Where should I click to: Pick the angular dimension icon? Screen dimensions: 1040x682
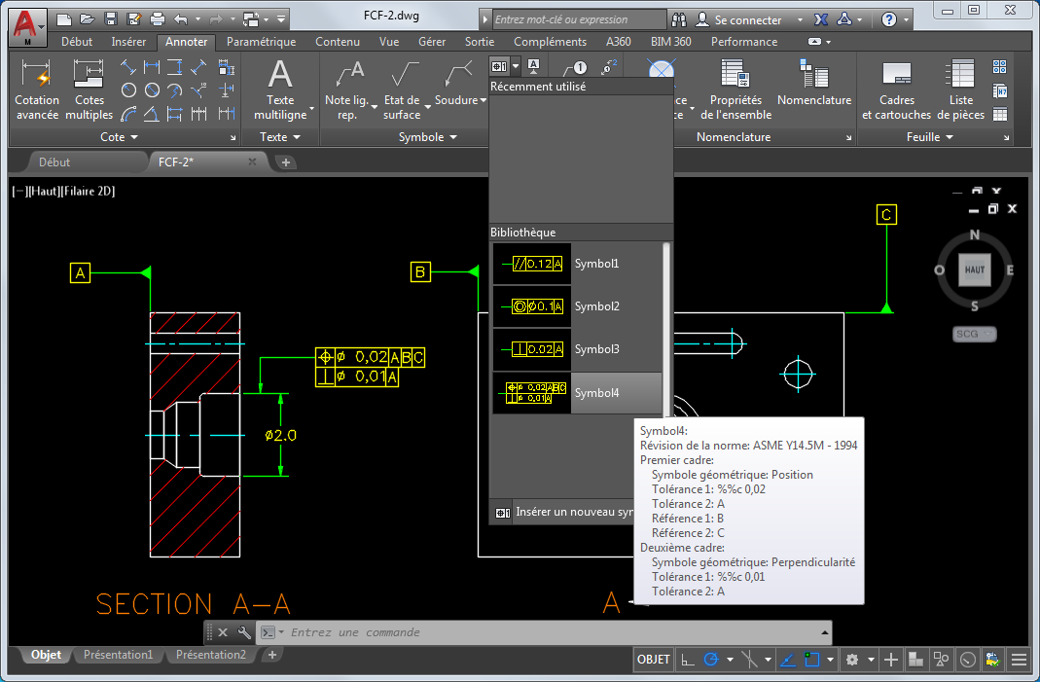[152, 114]
